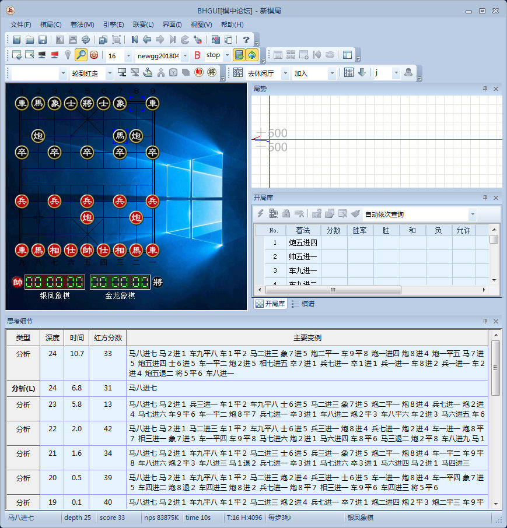The height and width of the screenshot is (528, 507).
Task: Click the window with upload arrow icon
Action: point(17,55)
